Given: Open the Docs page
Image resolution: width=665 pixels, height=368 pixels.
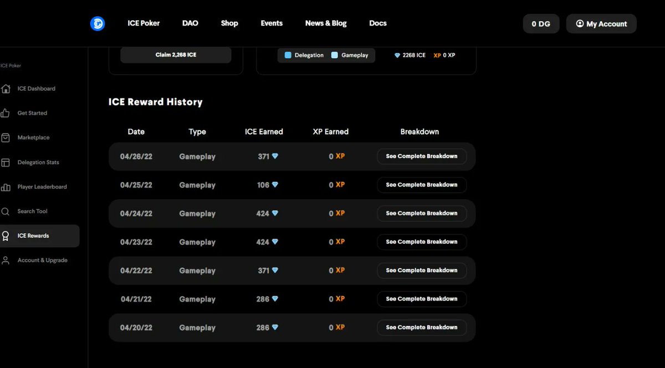Looking at the screenshot, I should point(378,23).
